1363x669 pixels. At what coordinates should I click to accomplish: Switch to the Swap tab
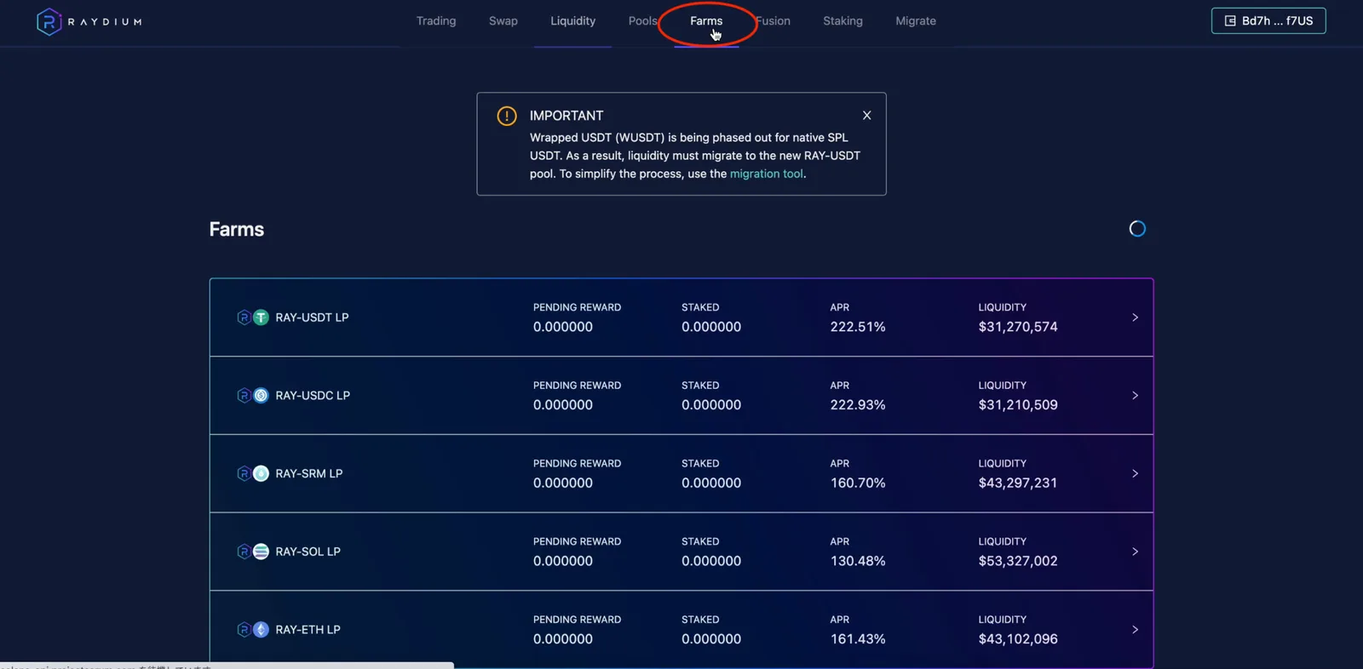503,21
